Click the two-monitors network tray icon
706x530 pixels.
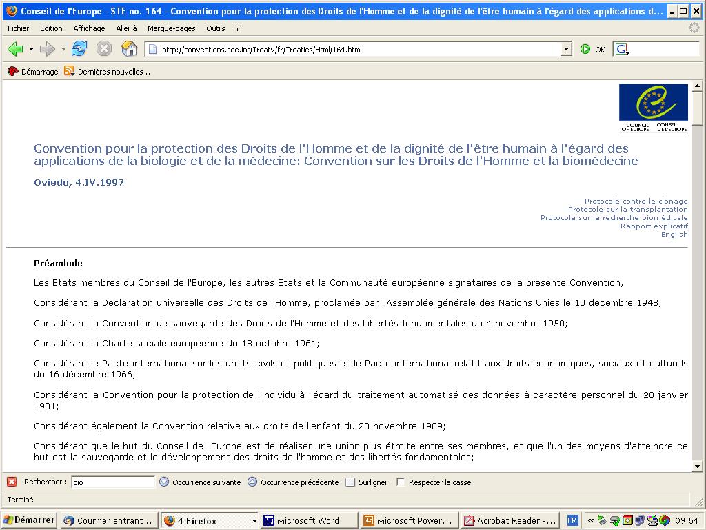[639, 520]
